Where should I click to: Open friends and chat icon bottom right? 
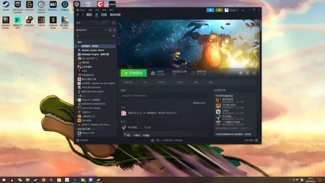coord(257,140)
